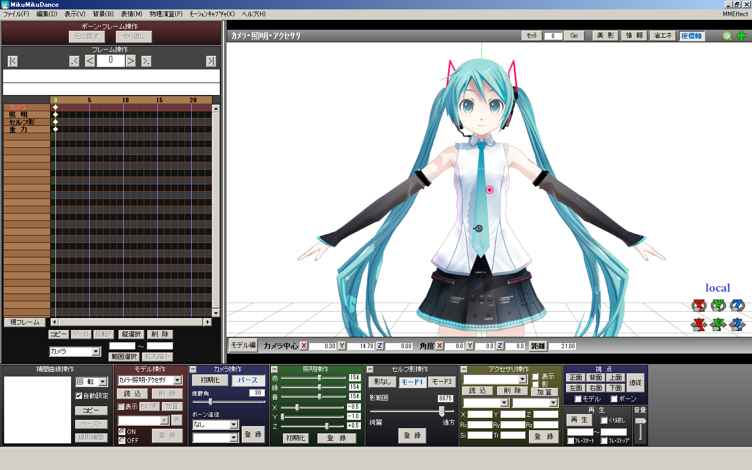Collapse the セルフ影操作 panel with minus icon
The image size is (752, 470).
point(370,369)
